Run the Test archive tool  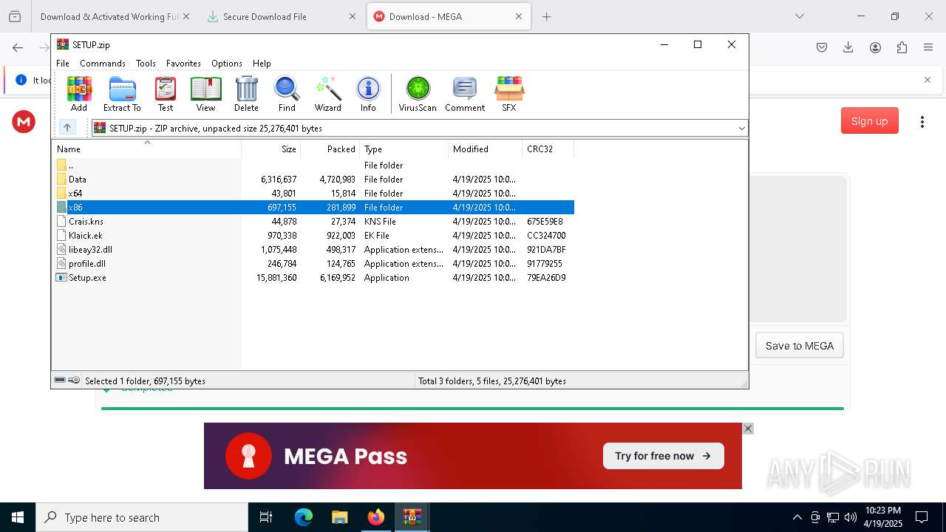(166, 94)
